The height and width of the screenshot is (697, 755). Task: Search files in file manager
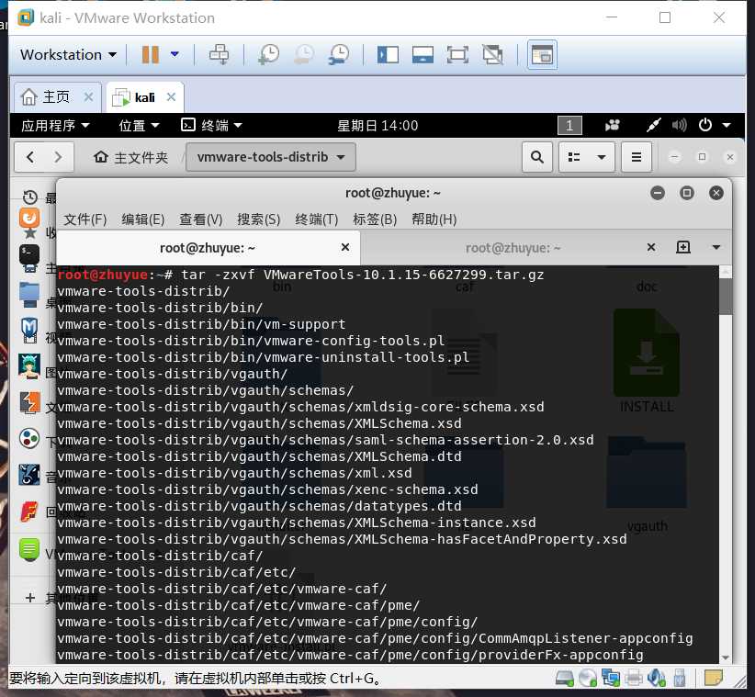pos(537,157)
